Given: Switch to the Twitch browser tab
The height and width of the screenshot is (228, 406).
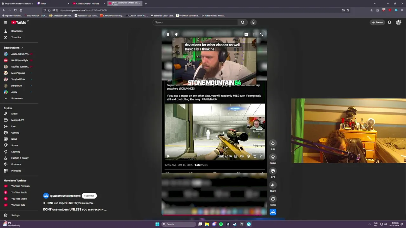Looking at the screenshot, I should pyautogui.click(x=52, y=3).
